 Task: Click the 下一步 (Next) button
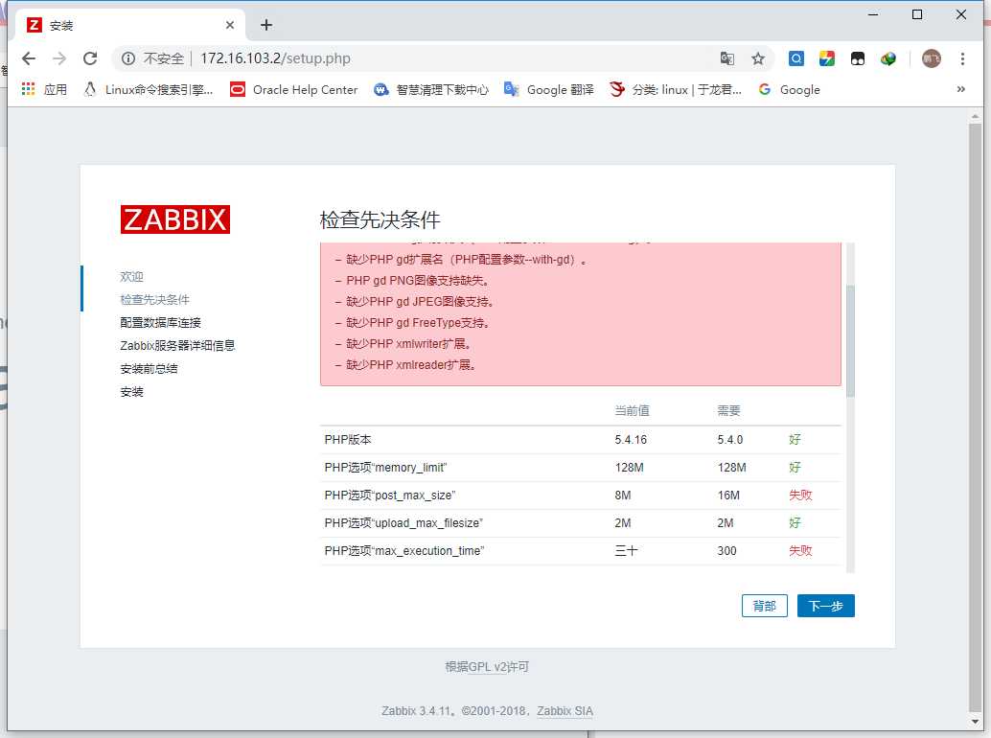tap(825, 606)
